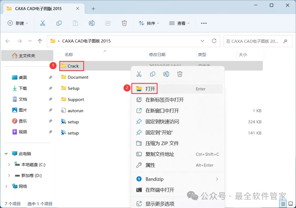Image resolution: width=296 pixels, height=208 pixels.
Task: Sort by the 类型 column header
Action: coord(202,55)
